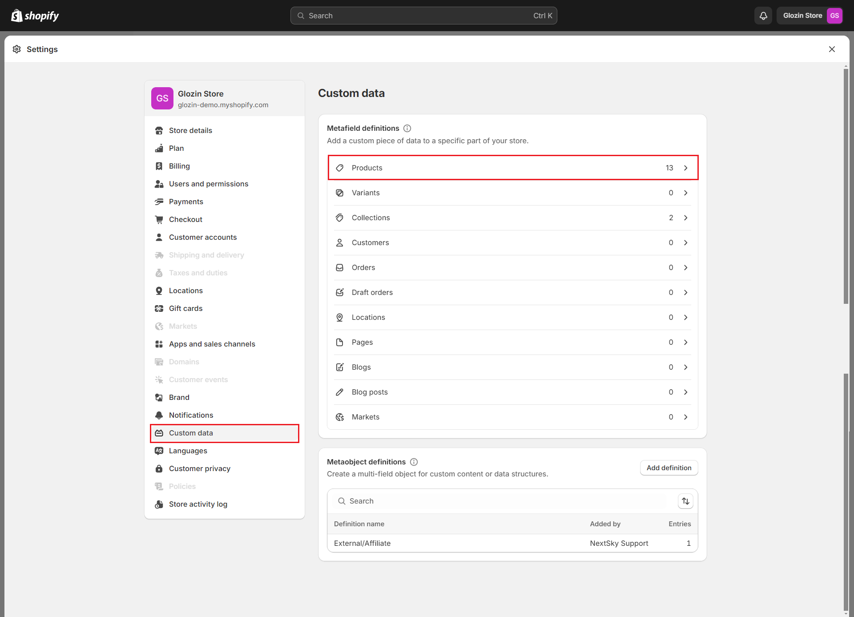Expand the Blog posts row chevron
This screenshot has width=854, height=617.
(x=685, y=392)
